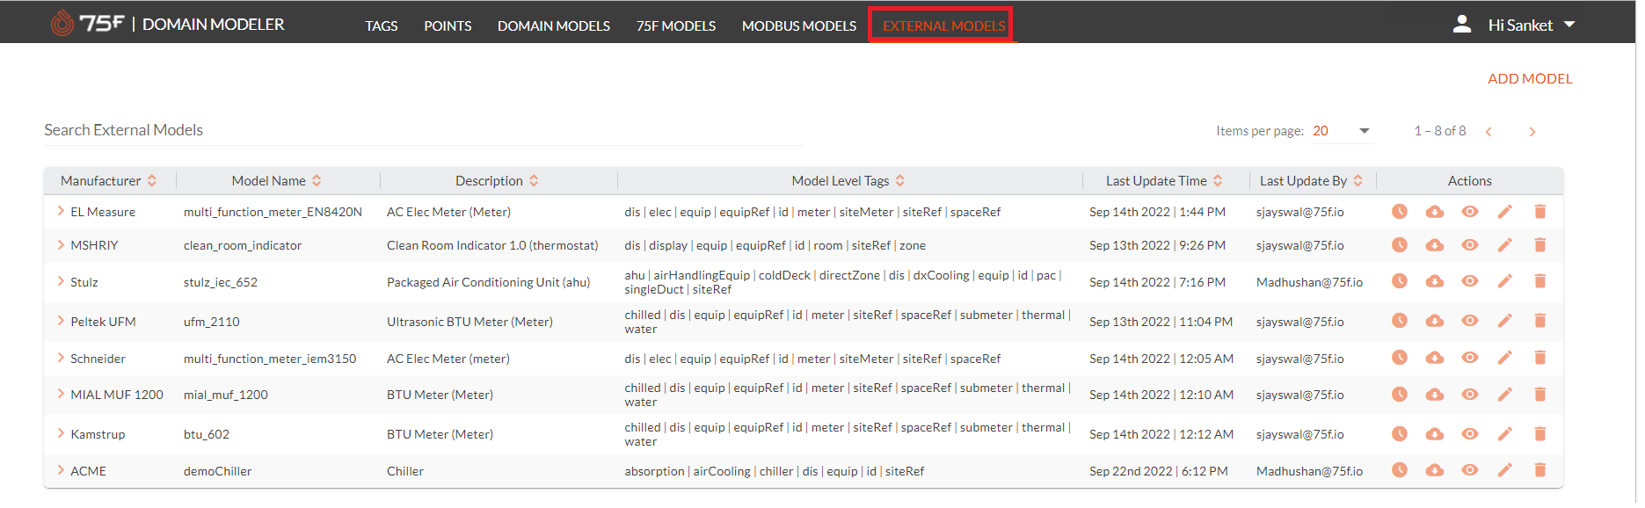Edit the Stulz model with pencil icon
This screenshot has width=1645, height=508.
coord(1505,281)
